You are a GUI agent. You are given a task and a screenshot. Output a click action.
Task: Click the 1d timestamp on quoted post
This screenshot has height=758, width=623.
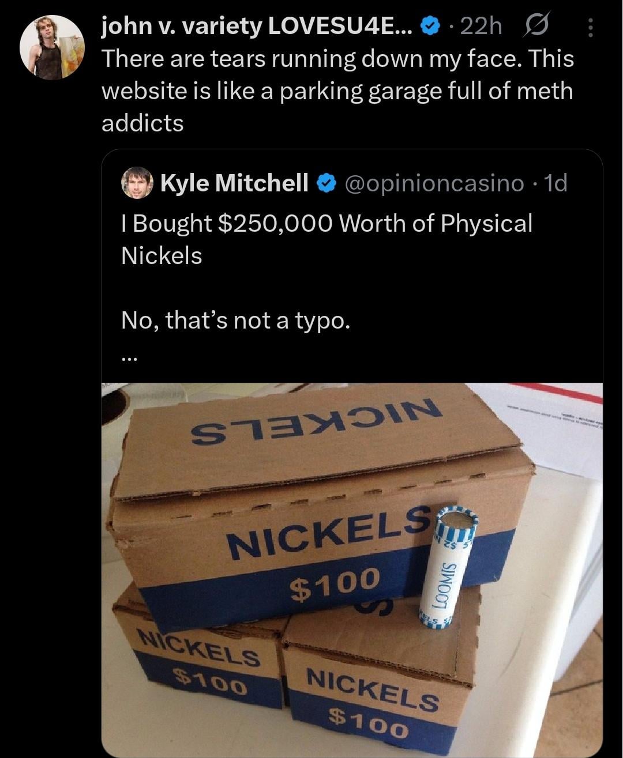pos(556,183)
